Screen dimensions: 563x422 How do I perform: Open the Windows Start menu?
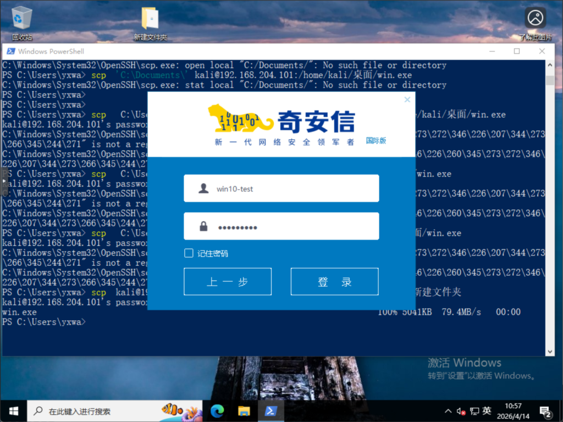(13, 410)
